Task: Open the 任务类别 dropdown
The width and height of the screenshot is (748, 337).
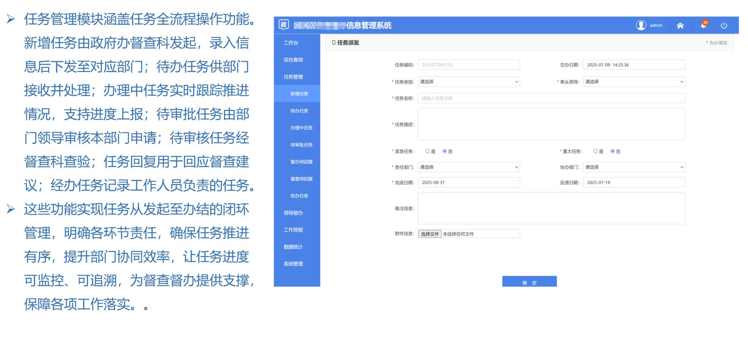Action: [469, 82]
